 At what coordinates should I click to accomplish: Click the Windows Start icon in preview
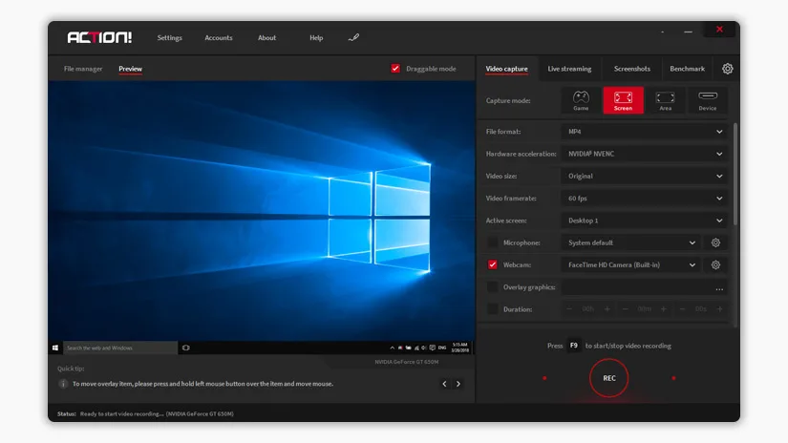(x=55, y=348)
